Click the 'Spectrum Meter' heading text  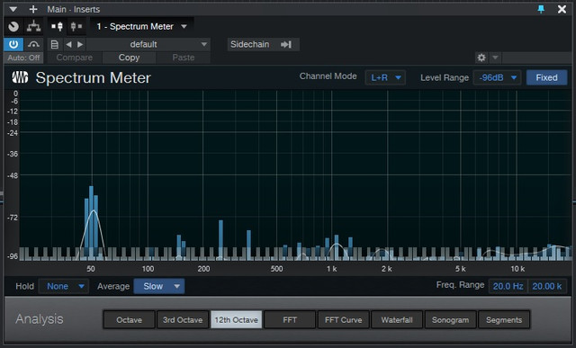(94, 78)
